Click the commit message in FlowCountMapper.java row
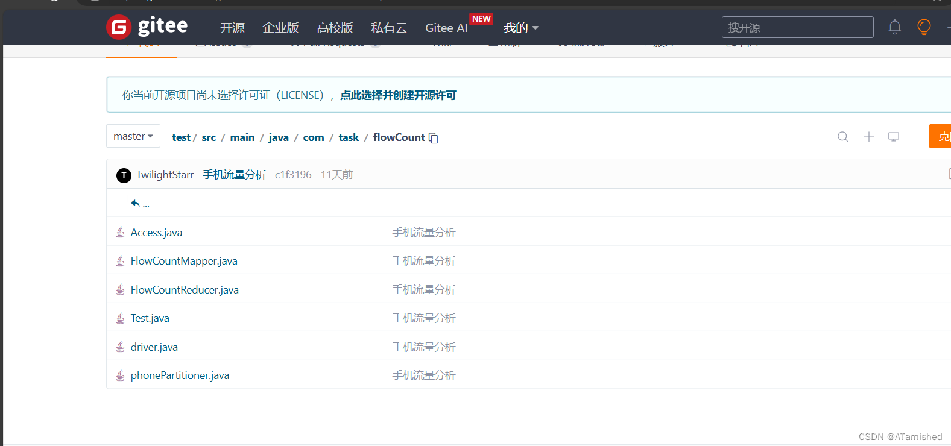The width and height of the screenshot is (951, 446). tap(424, 261)
